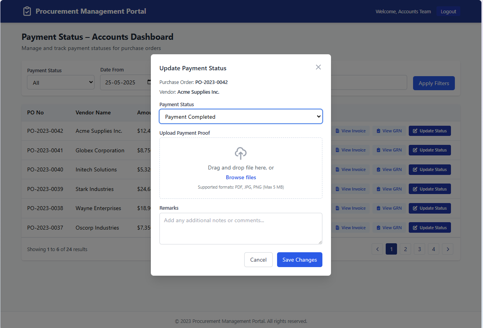View GRN for PO-2023-0042 row

point(389,131)
